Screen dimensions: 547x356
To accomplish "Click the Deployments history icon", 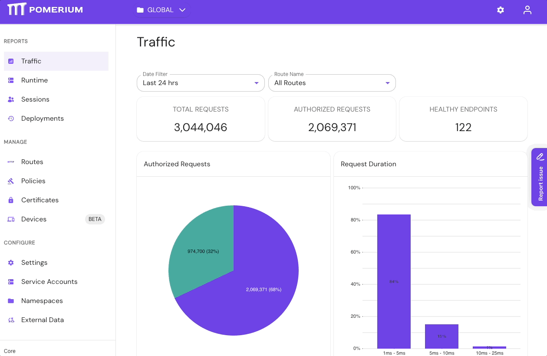I will pos(11,119).
